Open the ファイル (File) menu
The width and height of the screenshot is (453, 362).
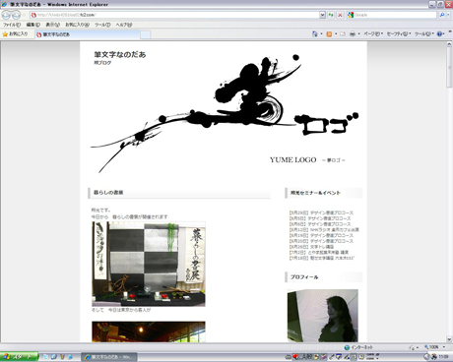(12, 25)
